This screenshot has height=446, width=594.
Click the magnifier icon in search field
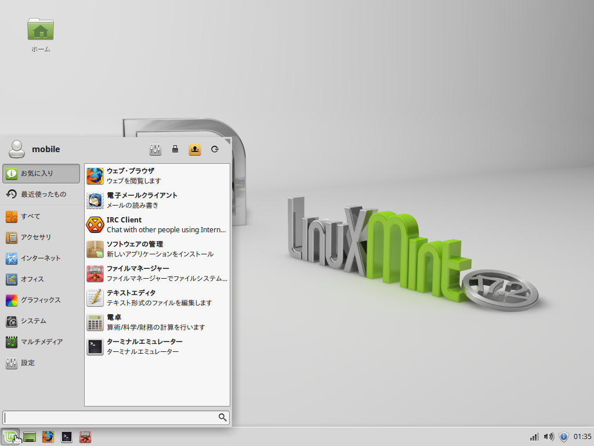click(x=223, y=418)
